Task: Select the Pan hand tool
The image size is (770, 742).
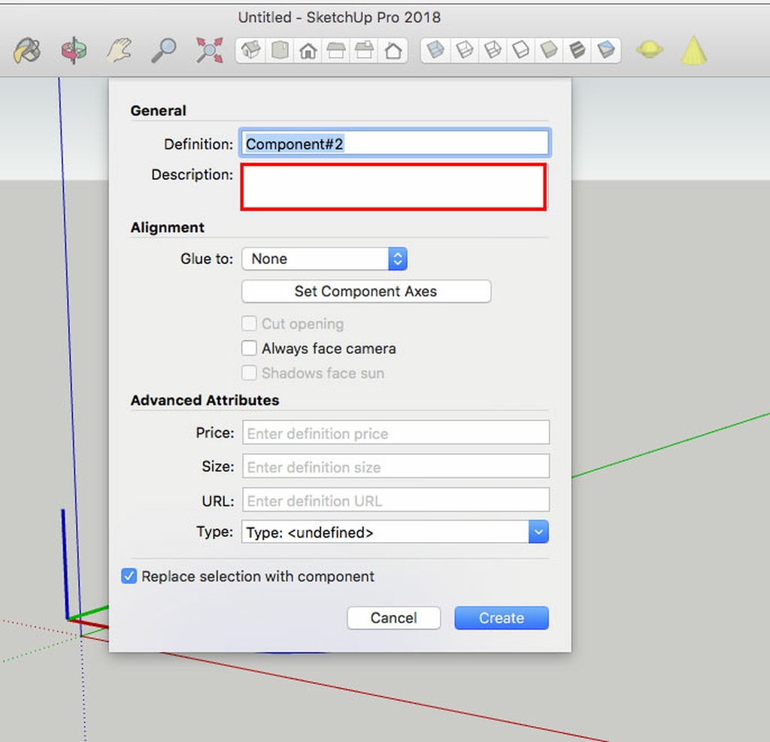Action: (119, 51)
